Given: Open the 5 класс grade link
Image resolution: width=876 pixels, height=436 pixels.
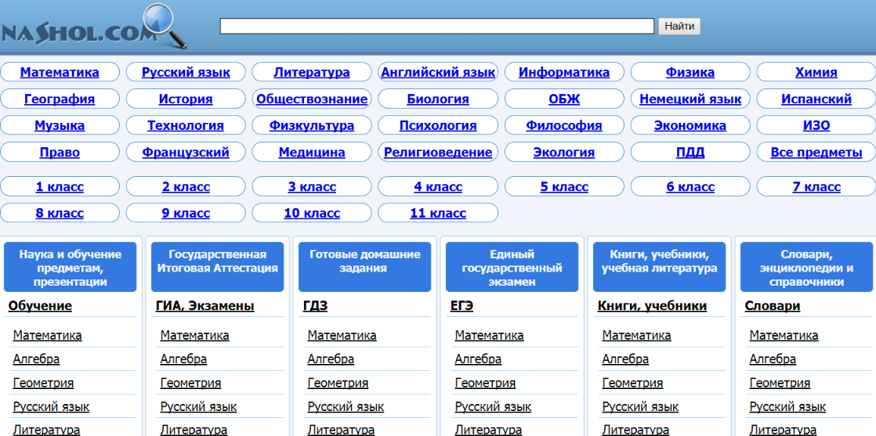Looking at the screenshot, I should 564,187.
